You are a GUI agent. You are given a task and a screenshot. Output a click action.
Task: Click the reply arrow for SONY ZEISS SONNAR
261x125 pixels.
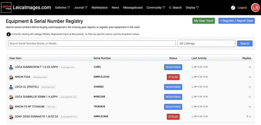point(250,117)
